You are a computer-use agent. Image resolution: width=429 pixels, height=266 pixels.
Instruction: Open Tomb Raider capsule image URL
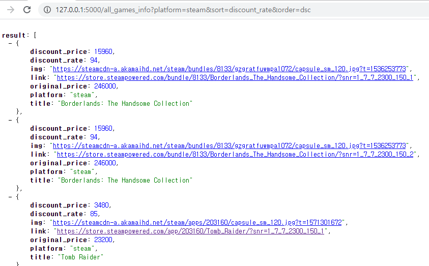point(197,223)
